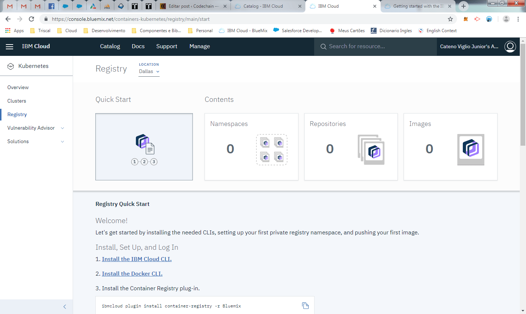Open a new browser tab
The width and height of the screenshot is (526, 314).
click(x=464, y=6)
